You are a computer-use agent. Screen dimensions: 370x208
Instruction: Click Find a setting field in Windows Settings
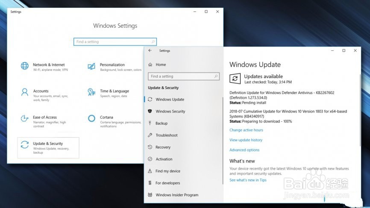[115, 42]
